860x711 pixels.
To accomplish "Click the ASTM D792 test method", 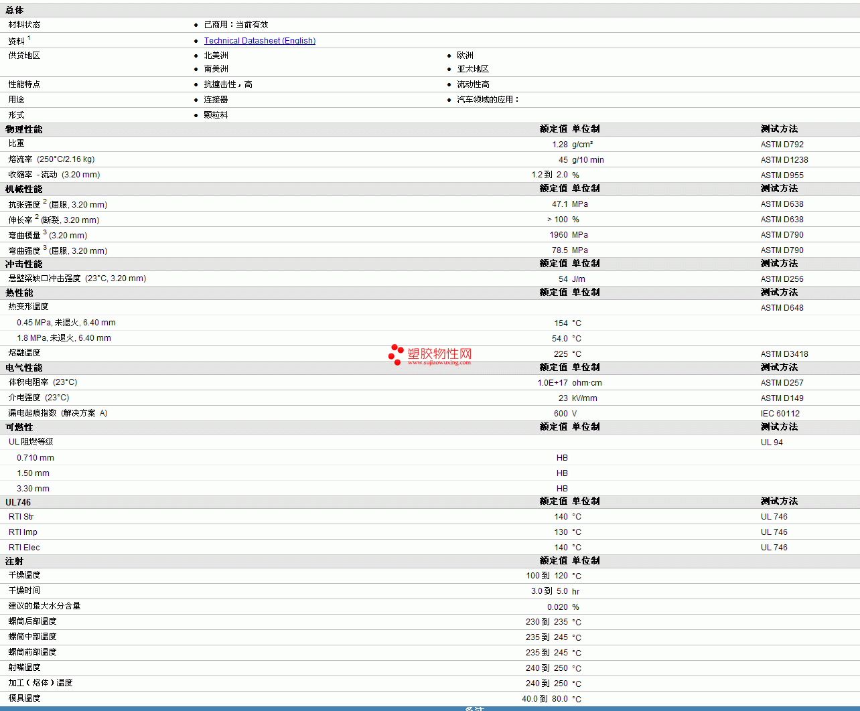I will click(x=782, y=145).
